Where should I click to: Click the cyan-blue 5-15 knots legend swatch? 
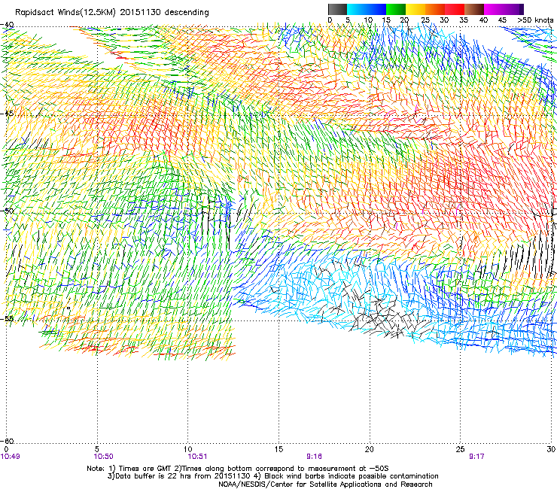[x=367, y=9]
